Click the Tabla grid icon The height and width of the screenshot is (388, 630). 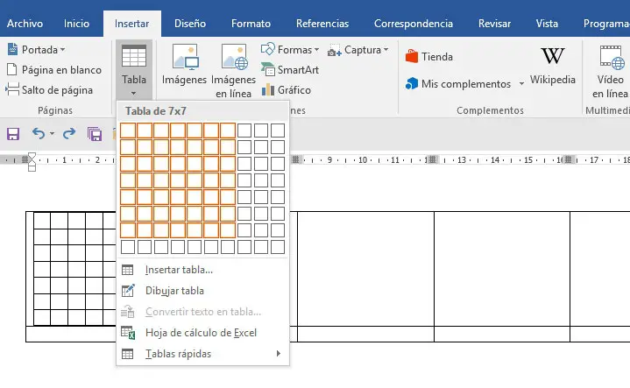pyautogui.click(x=134, y=56)
